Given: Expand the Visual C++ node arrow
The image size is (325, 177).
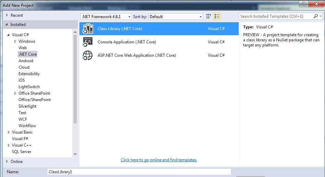Looking at the screenshot, I should coord(9,145).
